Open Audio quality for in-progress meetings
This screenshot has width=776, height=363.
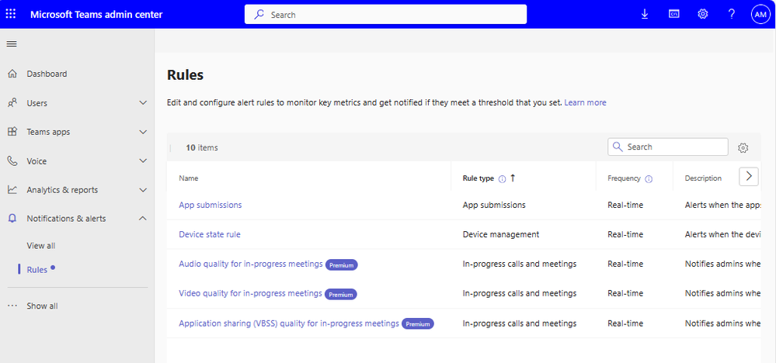click(x=250, y=264)
